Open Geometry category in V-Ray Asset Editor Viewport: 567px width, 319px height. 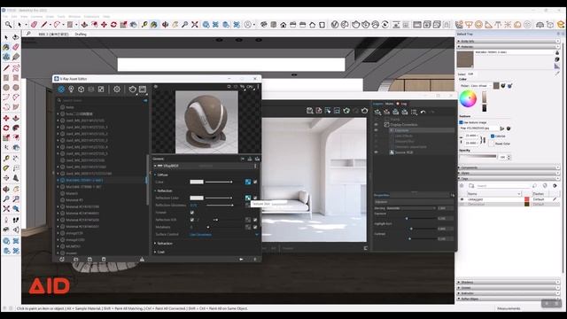tap(81, 89)
